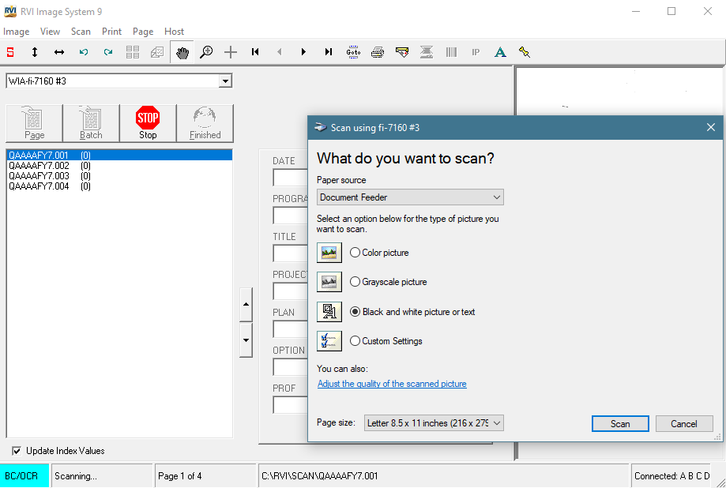Open the Image menu
726x488 pixels.
pos(17,32)
